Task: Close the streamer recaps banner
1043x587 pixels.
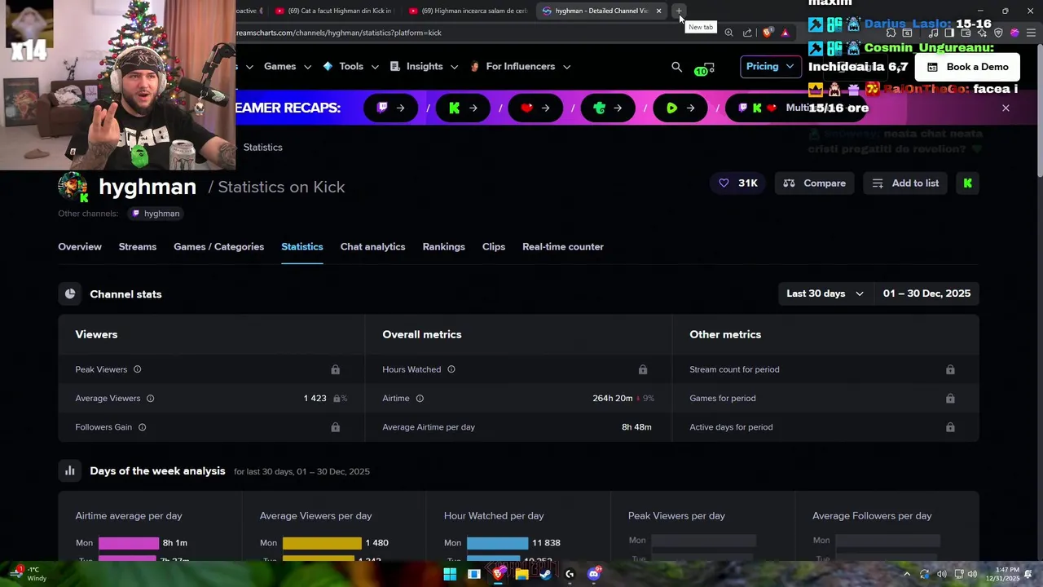Action: coord(1006,108)
